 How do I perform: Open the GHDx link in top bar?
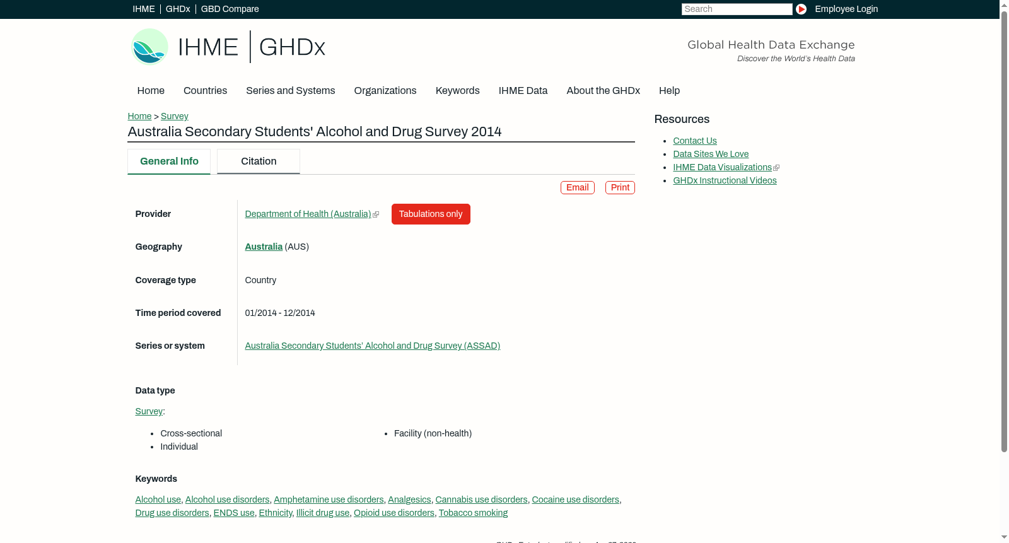[x=178, y=9]
